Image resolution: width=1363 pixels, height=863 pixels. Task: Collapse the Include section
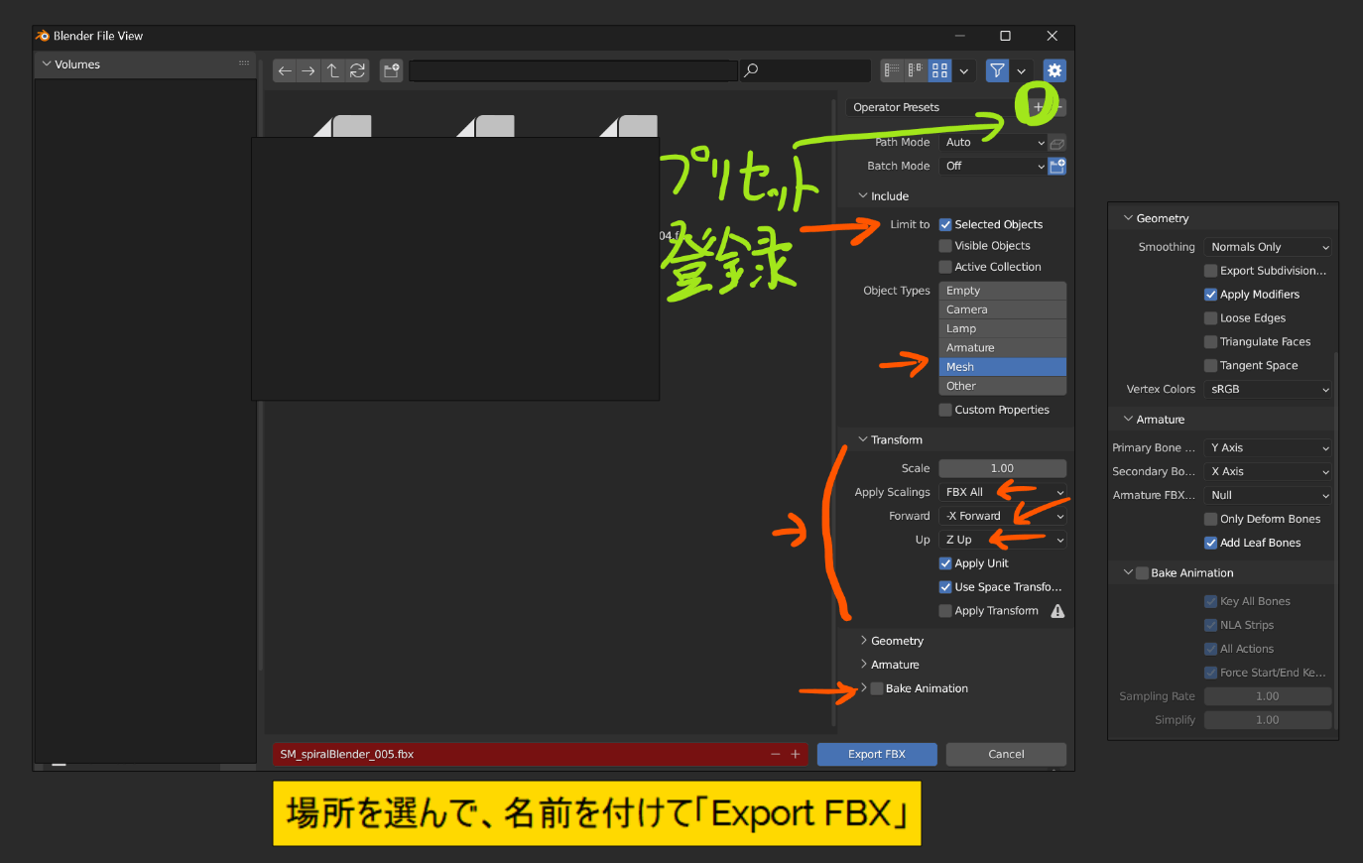pyautogui.click(x=863, y=196)
